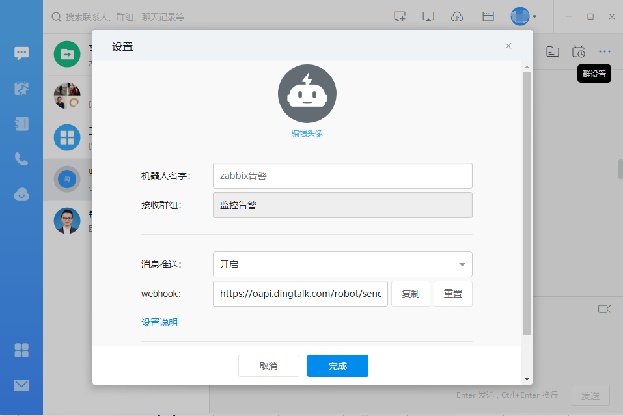Viewport: 623px width, 416px height.
Task: Click the dialog vertical scrollbar thumb
Action: click(527, 203)
